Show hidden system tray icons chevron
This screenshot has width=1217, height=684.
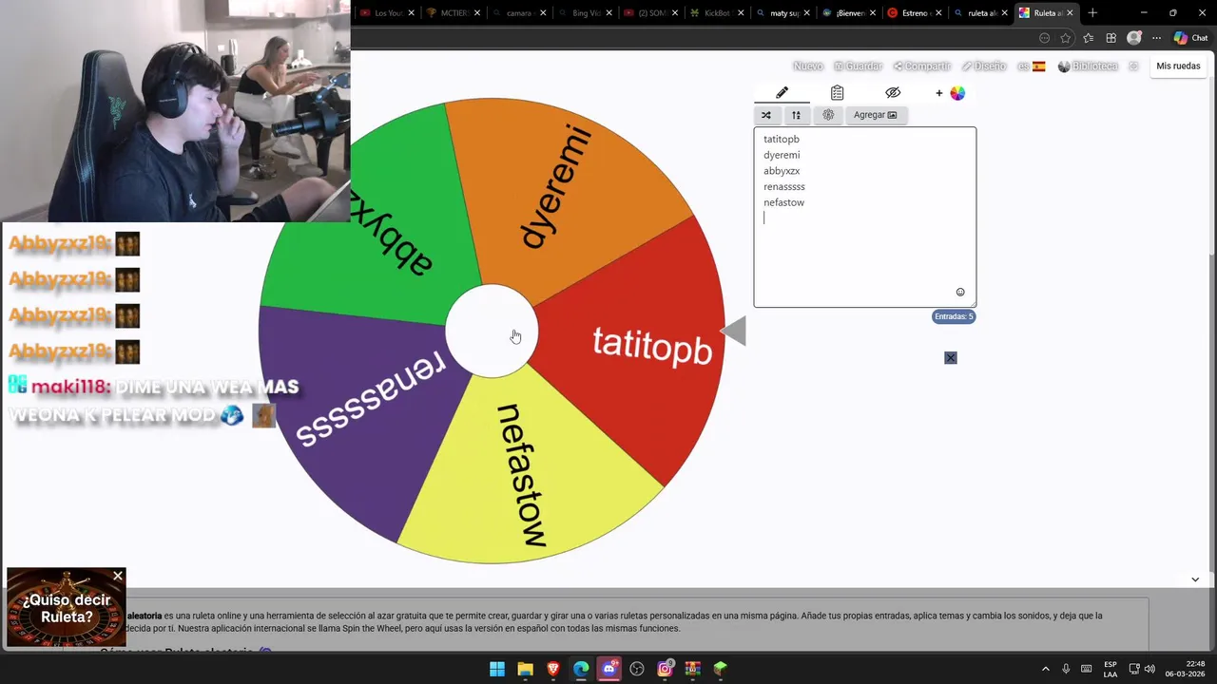pos(1046,669)
